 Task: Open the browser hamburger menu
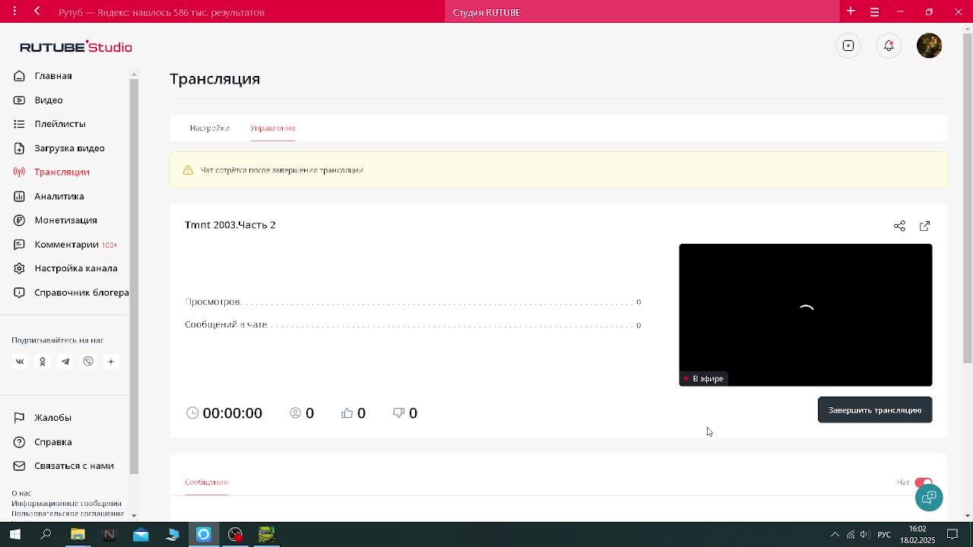874,11
